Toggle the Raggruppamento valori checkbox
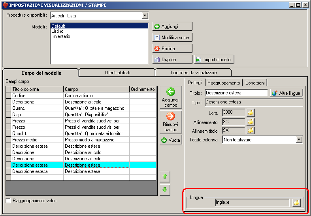 click(8, 201)
